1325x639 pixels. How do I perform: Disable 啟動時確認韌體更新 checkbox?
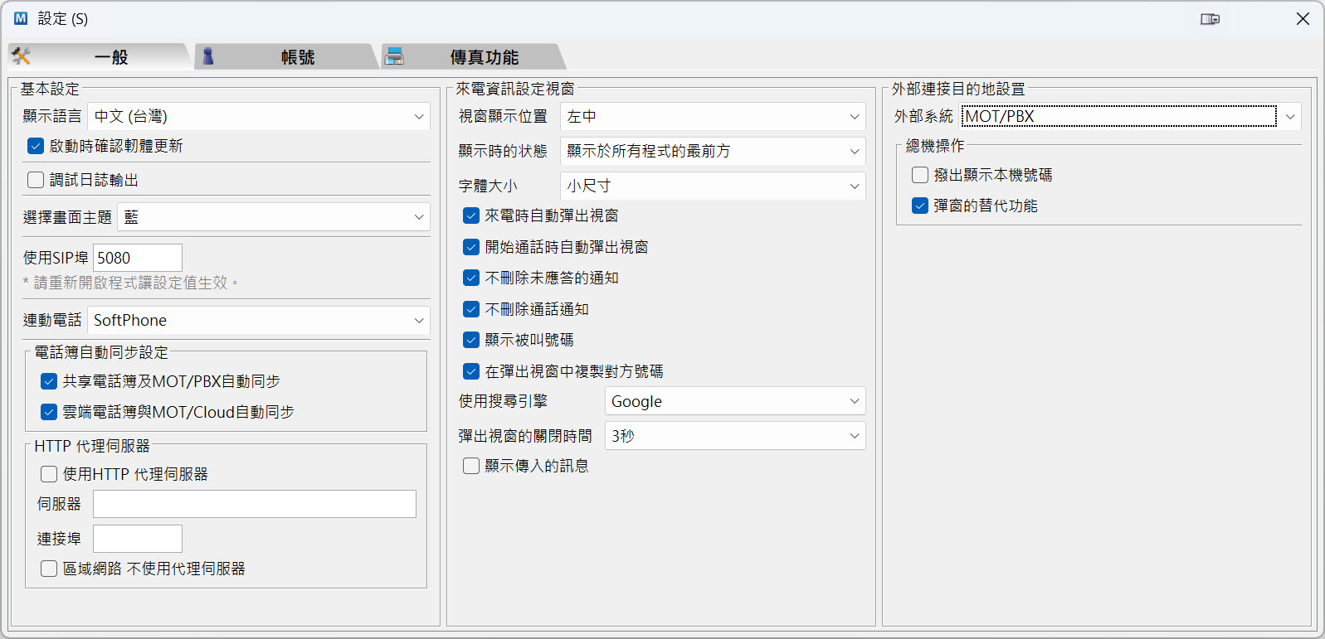coord(36,146)
